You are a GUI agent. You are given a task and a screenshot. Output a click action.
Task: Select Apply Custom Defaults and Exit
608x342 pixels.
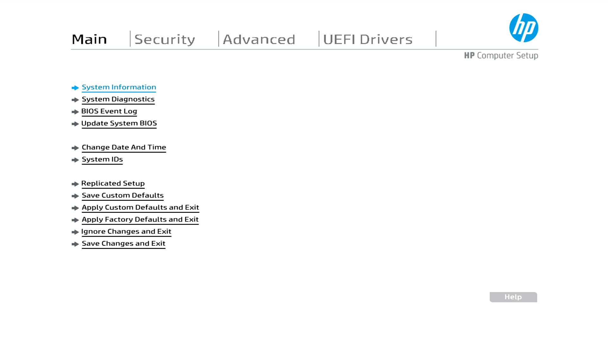tap(140, 207)
